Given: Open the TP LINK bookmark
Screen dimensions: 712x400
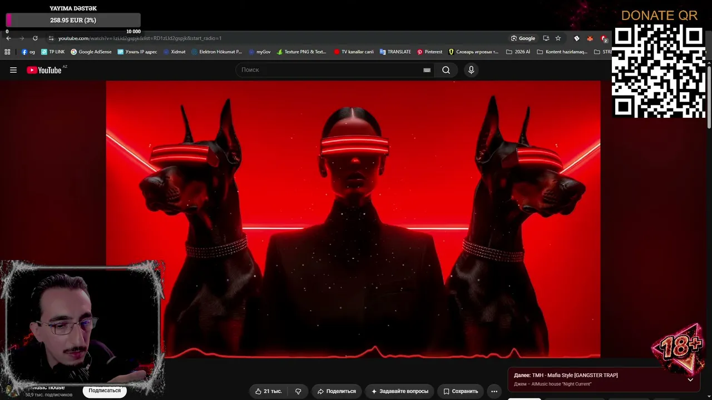Looking at the screenshot, I should click(x=53, y=52).
